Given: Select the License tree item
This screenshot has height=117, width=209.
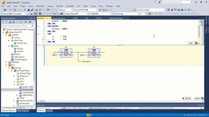Looking at the screenshot, I should click(x=17, y=38).
